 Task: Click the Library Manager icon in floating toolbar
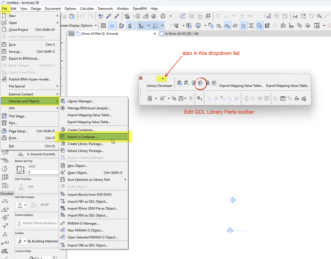tap(179, 83)
